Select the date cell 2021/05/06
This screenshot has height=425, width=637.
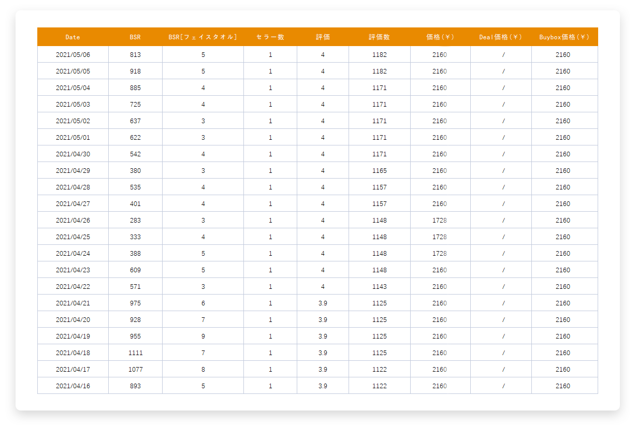coord(73,55)
